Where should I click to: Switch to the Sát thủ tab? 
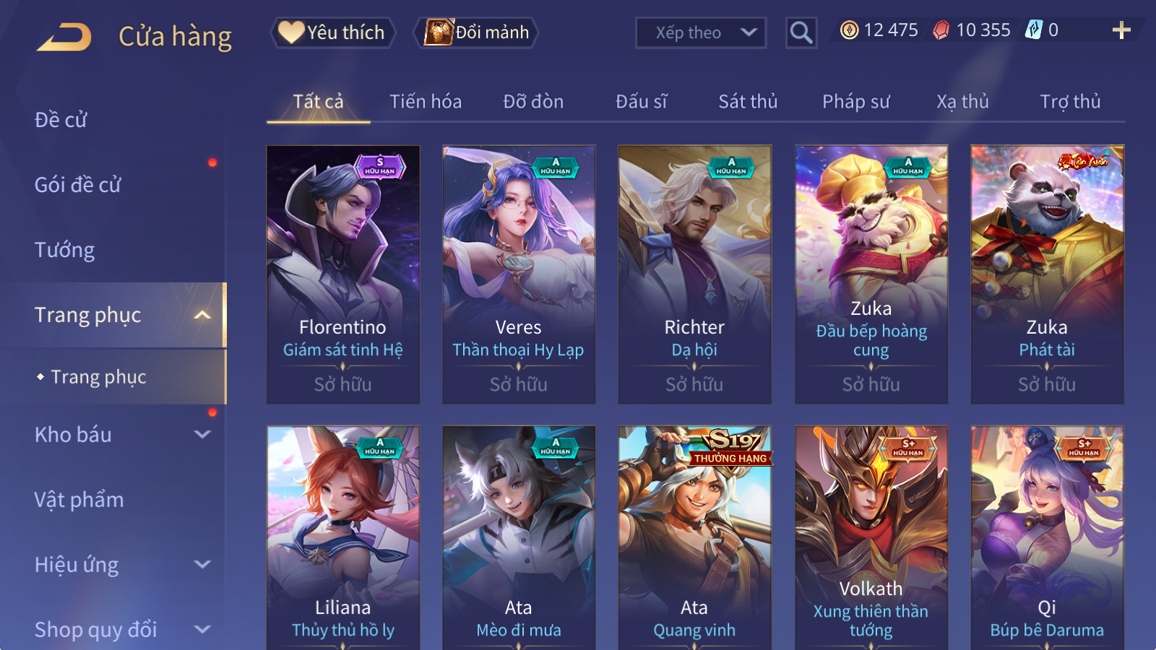748,102
